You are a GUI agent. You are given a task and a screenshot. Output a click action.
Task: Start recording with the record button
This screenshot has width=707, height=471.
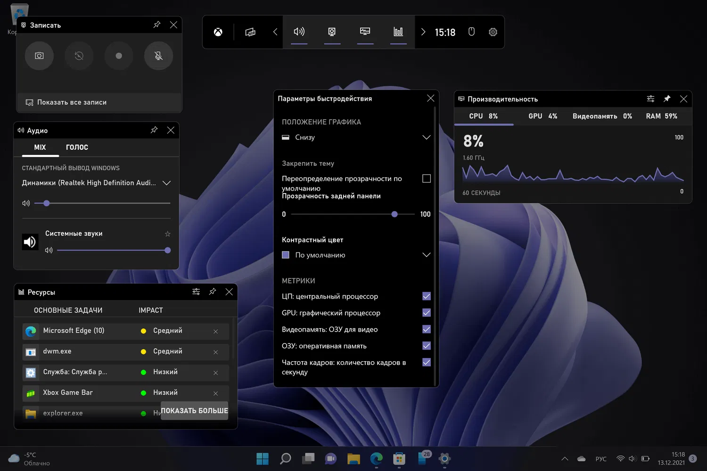(119, 56)
